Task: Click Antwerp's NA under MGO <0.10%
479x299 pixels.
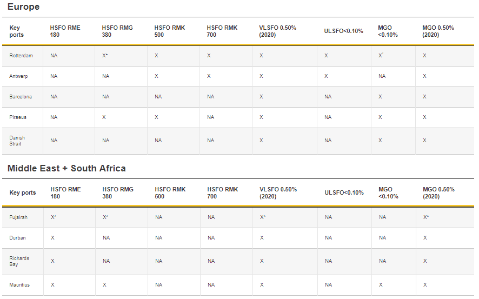Action: point(382,76)
